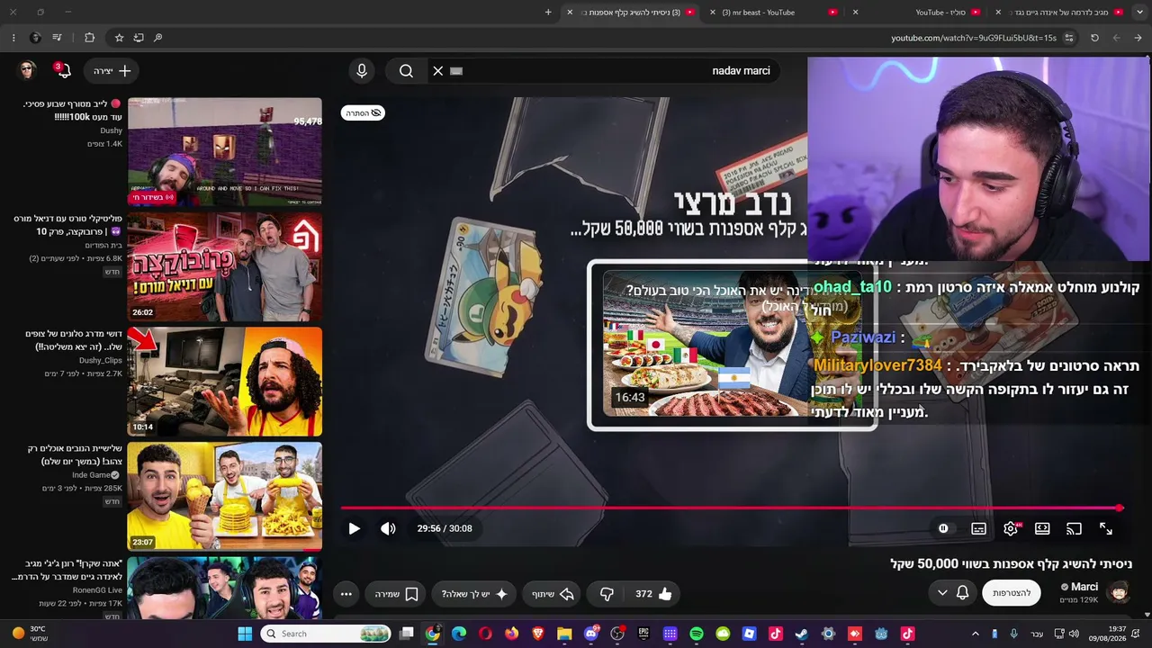Open YouTube notifications bell
Image resolution: width=1152 pixels, height=648 pixels.
point(63,71)
